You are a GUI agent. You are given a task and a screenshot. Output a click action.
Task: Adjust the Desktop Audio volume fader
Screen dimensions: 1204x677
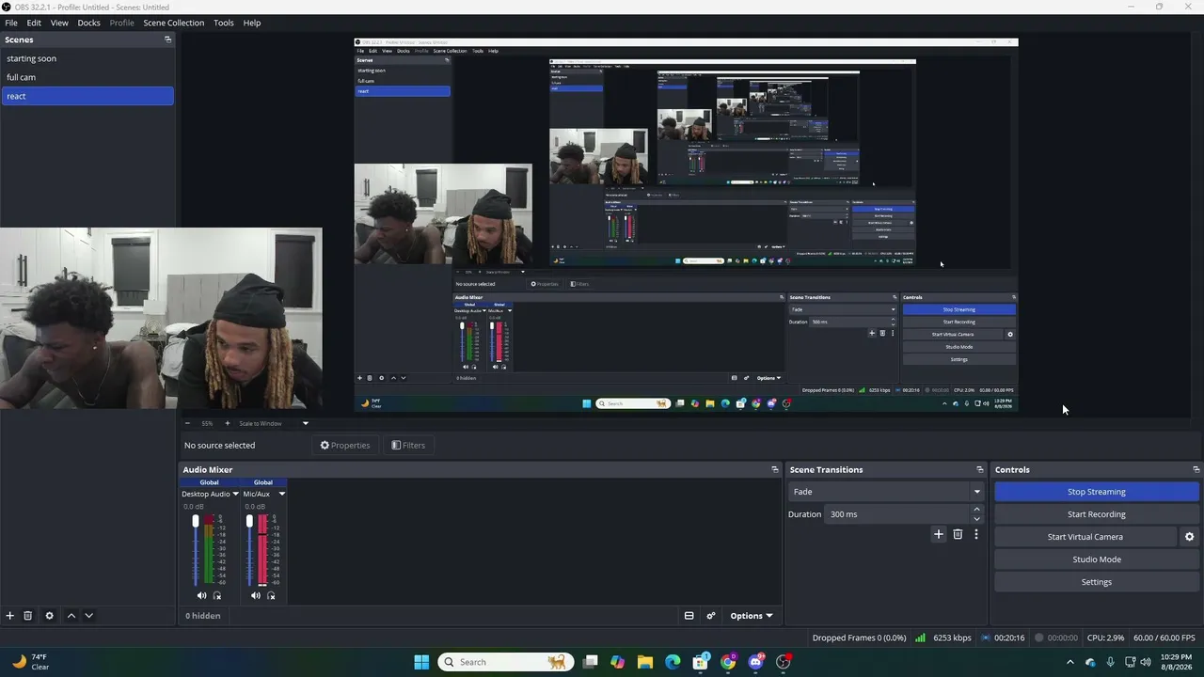click(196, 521)
